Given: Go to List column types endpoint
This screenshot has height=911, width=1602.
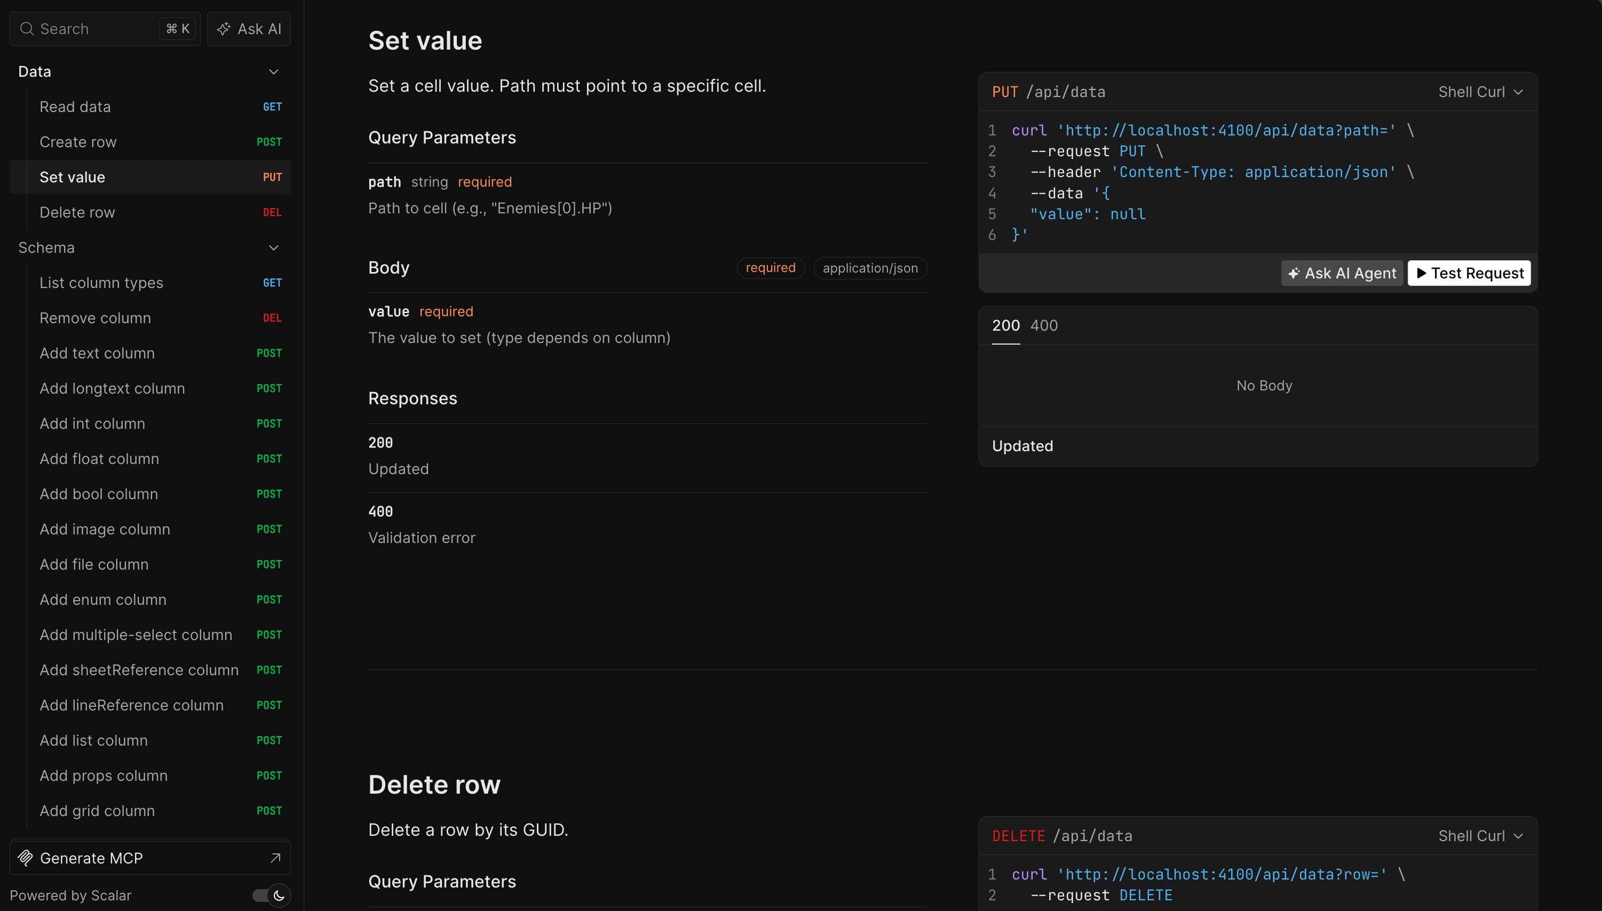Looking at the screenshot, I should [x=101, y=283].
